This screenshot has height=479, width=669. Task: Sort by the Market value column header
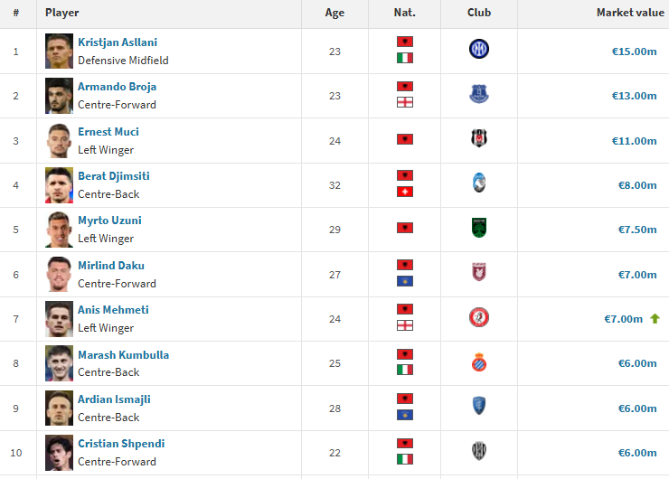tap(630, 13)
